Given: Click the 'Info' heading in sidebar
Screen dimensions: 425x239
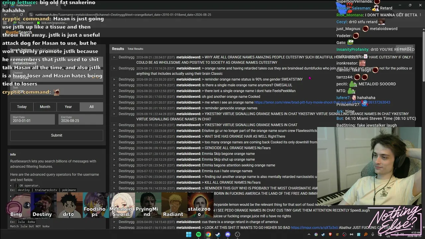Looking at the screenshot, I should (13, 154).
